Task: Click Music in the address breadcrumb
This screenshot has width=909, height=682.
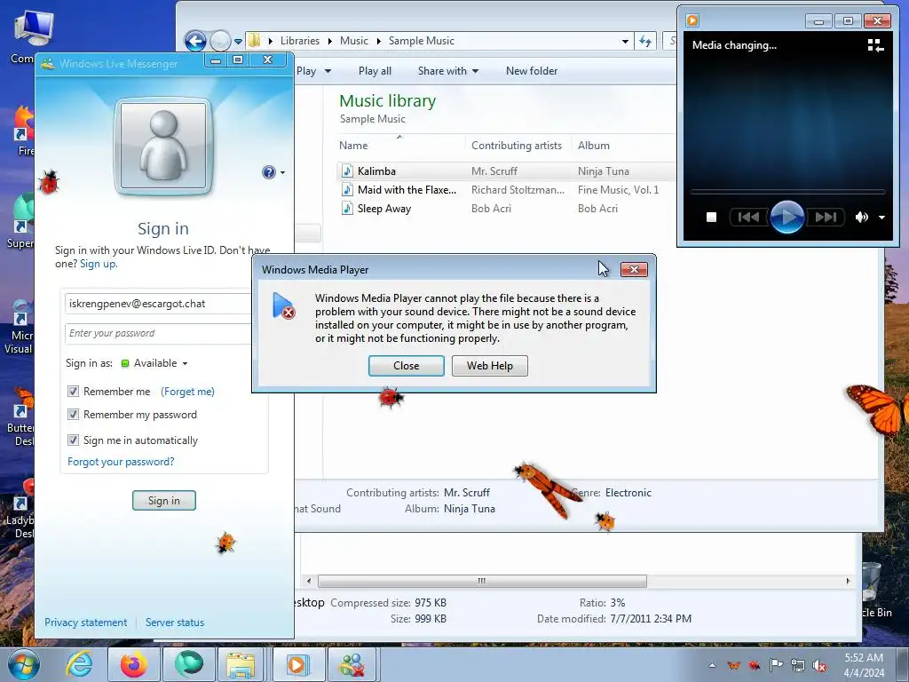Action: 353,41
